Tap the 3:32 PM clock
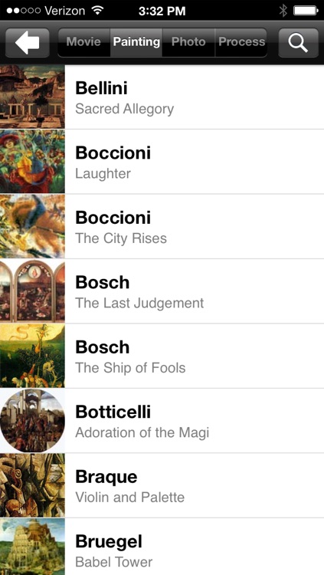This screenshot has height=575, width=324. coord(162,11)
